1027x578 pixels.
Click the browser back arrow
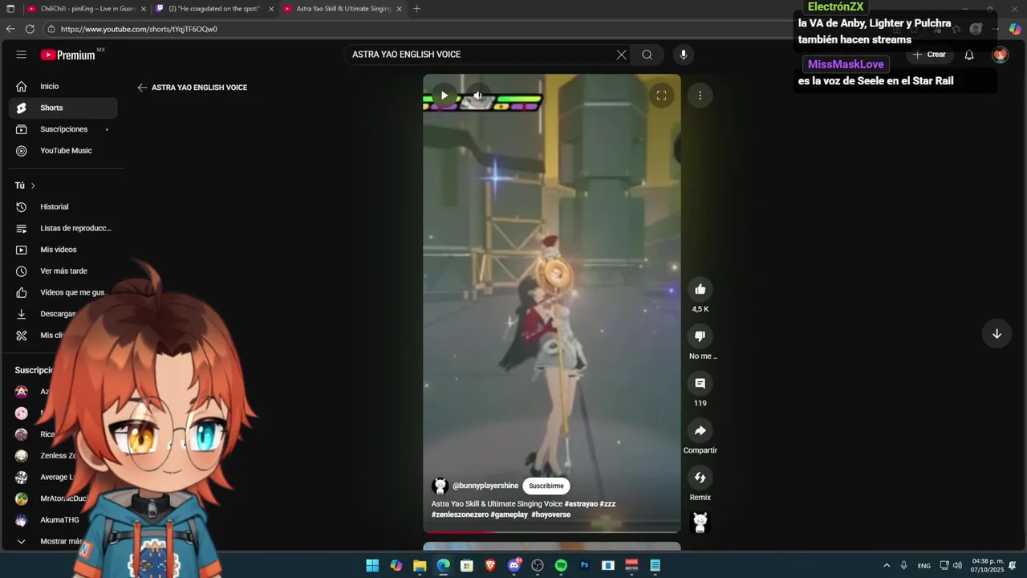pyautogui.click(x=10, y=29)
